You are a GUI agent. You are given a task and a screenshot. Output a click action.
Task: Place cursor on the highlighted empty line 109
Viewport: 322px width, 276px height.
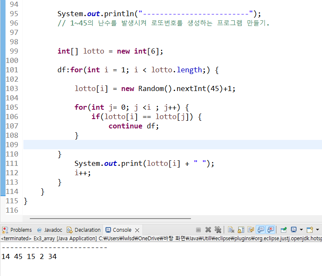[x=173, y=145]
